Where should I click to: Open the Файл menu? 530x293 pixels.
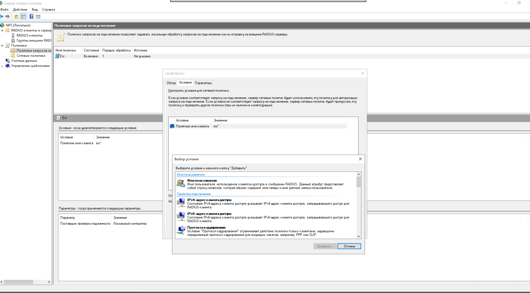4,10
